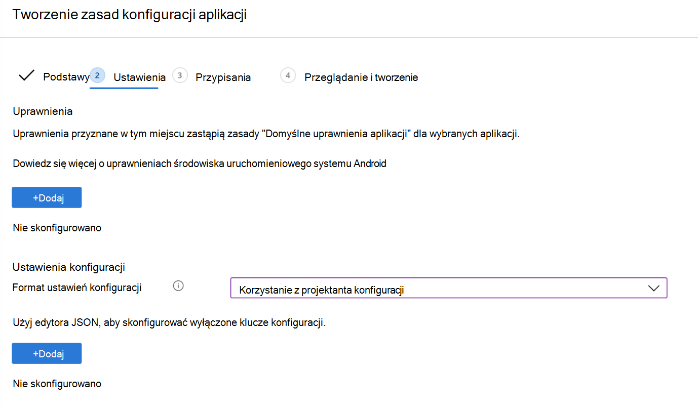The image size is (698, 411).
Task: Open the Przypisania tab
Action: 223,77
